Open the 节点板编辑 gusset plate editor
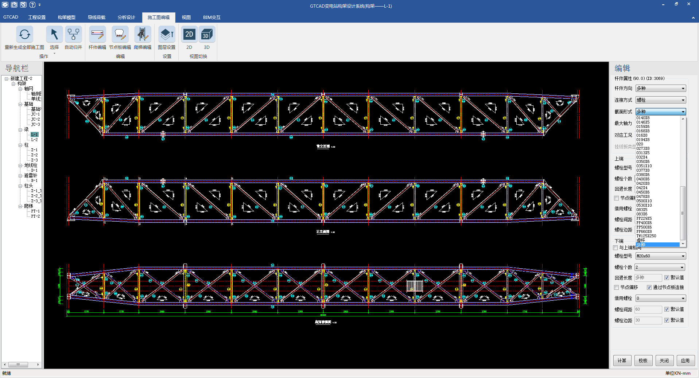Image resolution: width=699 pixels, height=378 pixels. [x=120, y=35]
